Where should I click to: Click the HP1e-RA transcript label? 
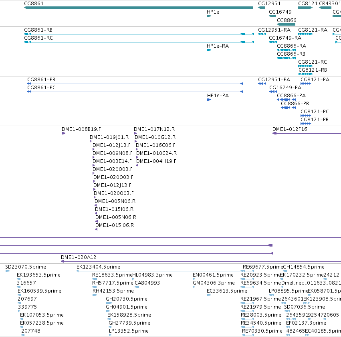(x=218, y=46)
